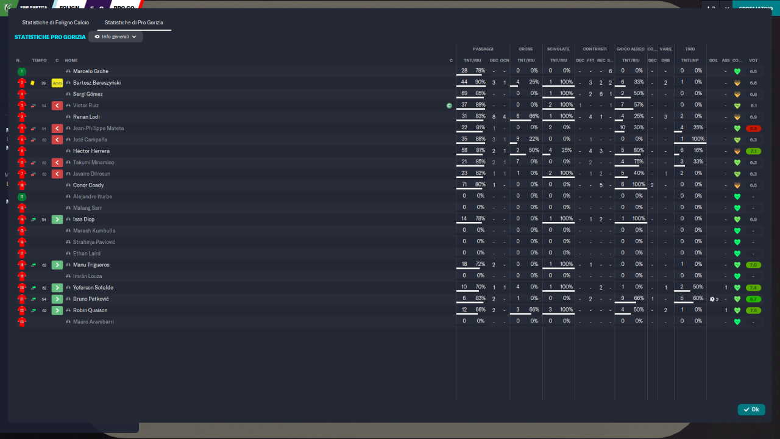Click the info icon beside Renan Lodi's name
Viewport: 780px width, 439px height.
(x=68, y=117)
